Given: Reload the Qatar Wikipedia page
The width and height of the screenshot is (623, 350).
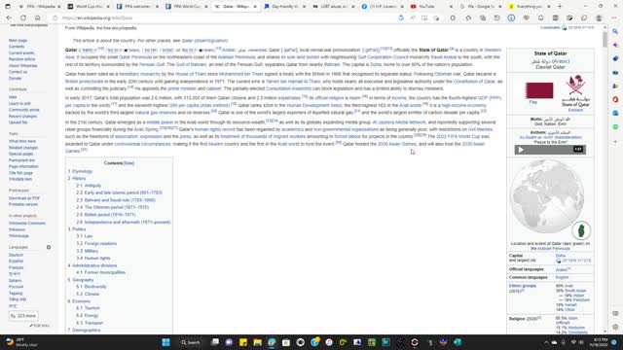Looking at the screenshot, I should coord(23,17).
